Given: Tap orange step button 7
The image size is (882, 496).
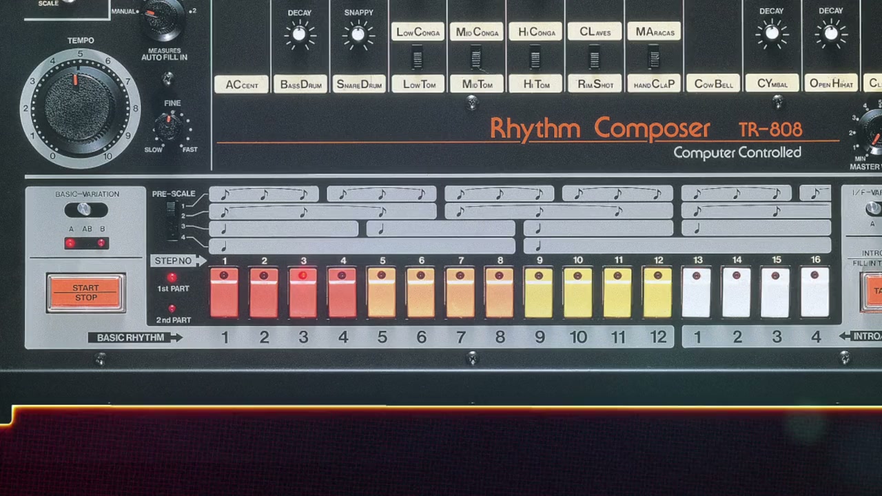Looking at the screenshot, I should point(460,293).
